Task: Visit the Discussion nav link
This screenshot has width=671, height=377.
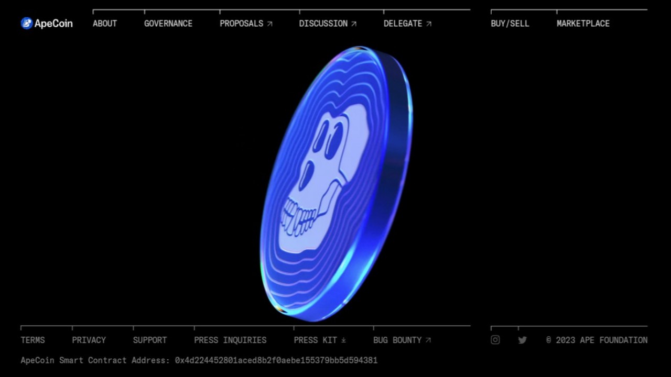Action: tap(323, 24)
